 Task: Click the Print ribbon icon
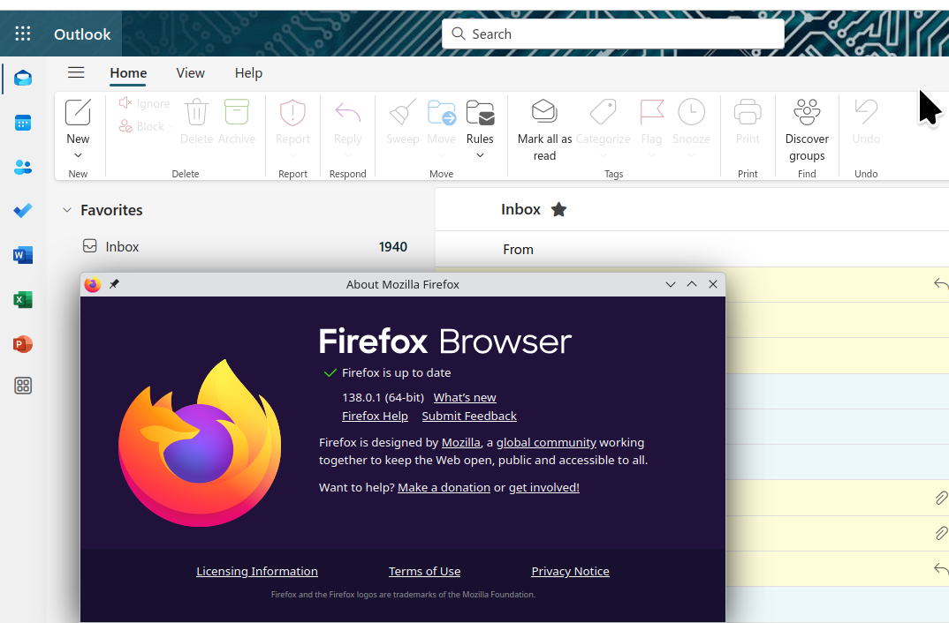pos(748,112)
